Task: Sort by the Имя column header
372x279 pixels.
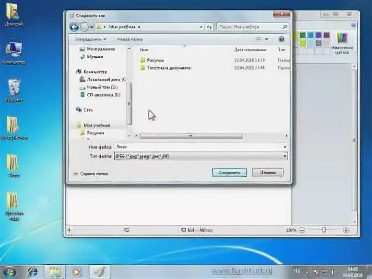Action: [144, 50]
